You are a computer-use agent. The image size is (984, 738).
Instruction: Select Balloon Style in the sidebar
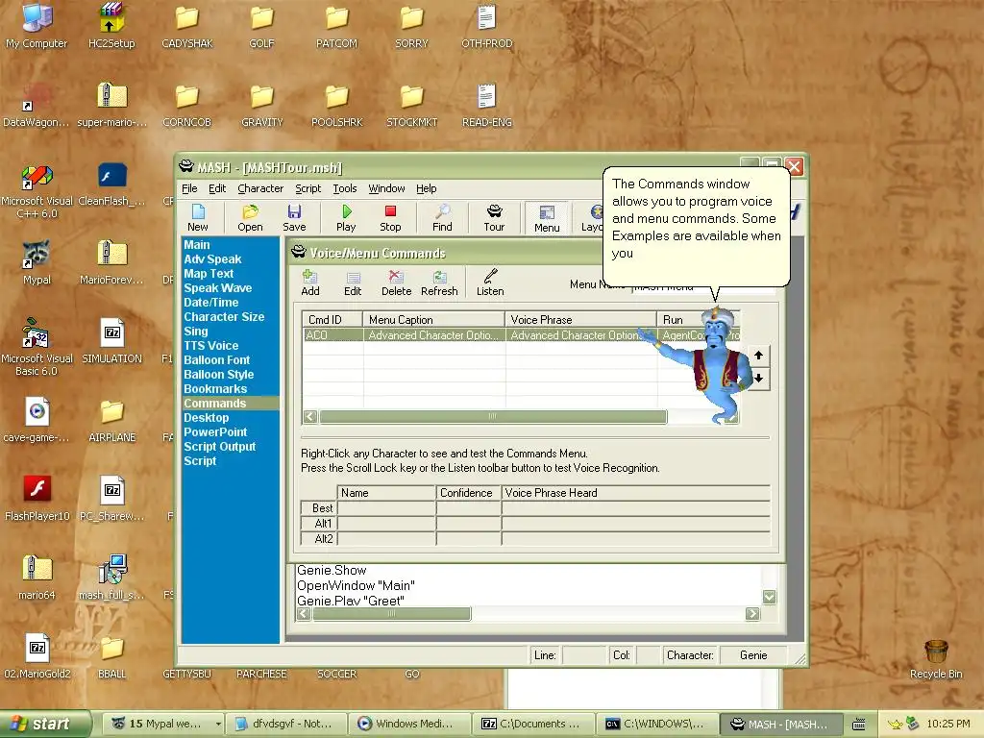point(218,375)
